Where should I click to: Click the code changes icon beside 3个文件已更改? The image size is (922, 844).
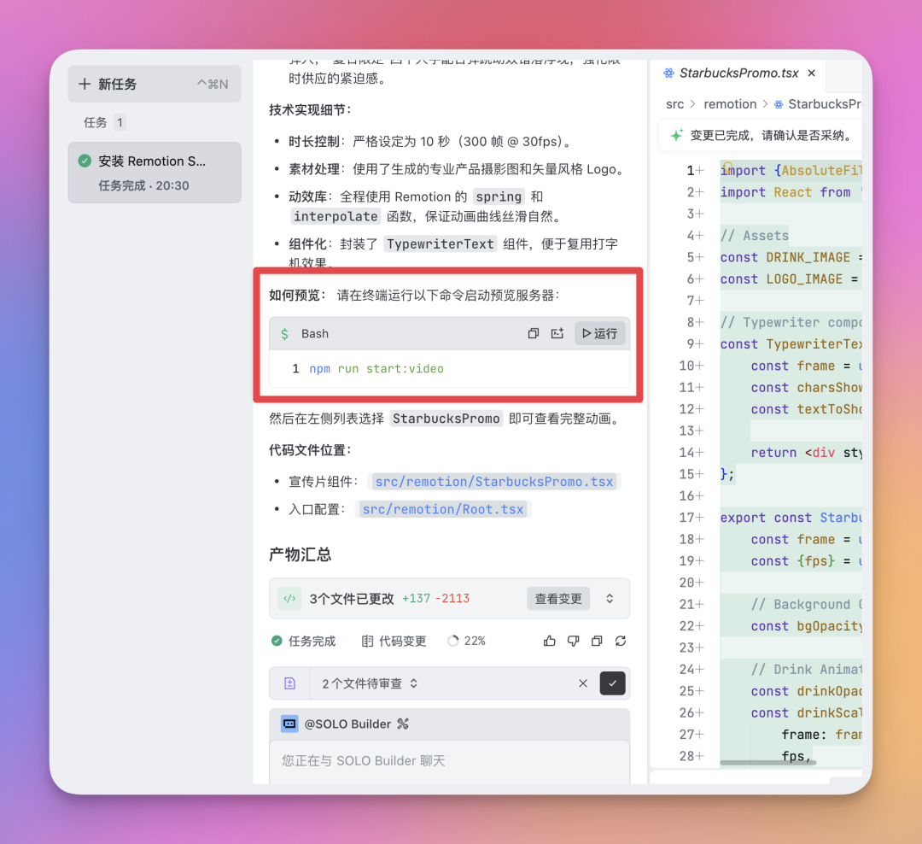[289, 599]
